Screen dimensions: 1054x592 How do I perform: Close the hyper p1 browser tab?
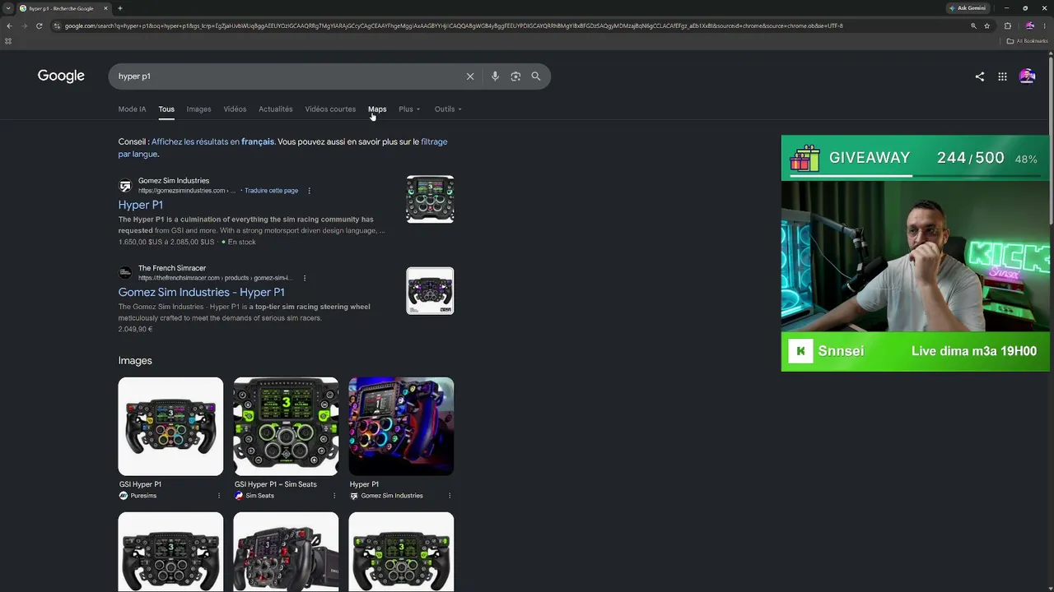[105, 8]
